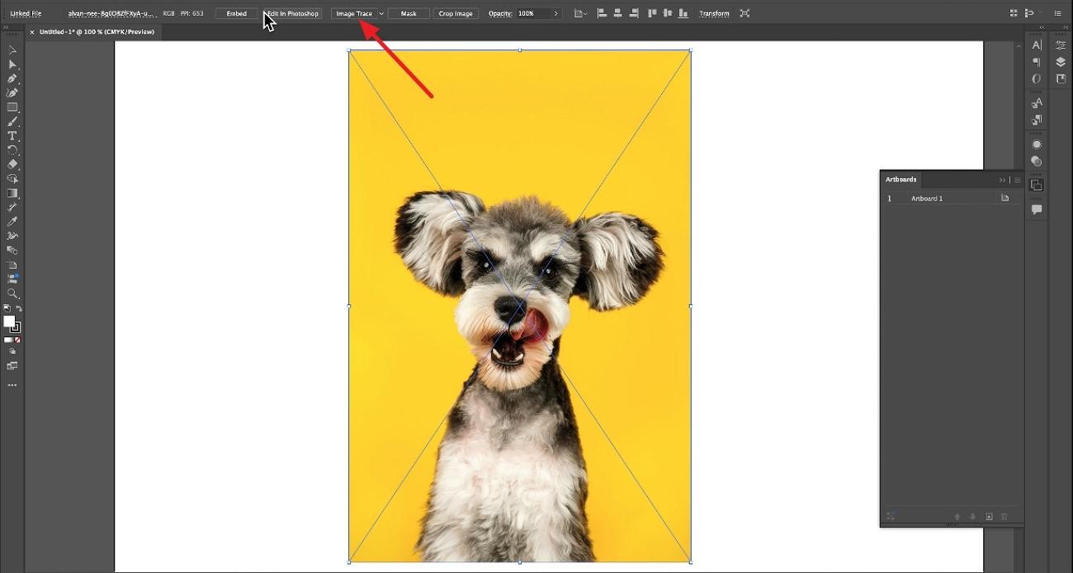Select the Shape Builder tool

point(12,178)
